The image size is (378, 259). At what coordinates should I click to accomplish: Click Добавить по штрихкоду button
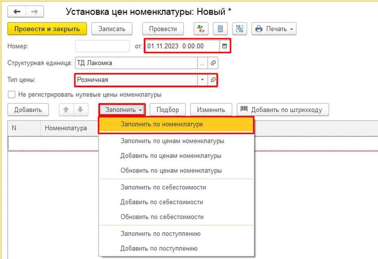[283, 110]
